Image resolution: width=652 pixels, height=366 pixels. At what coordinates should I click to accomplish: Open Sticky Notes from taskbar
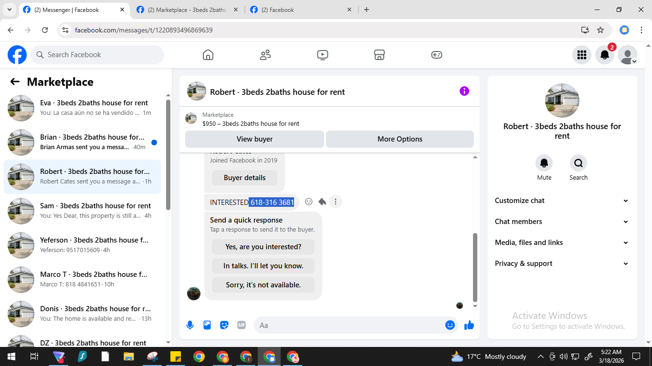tap(175, 356)
